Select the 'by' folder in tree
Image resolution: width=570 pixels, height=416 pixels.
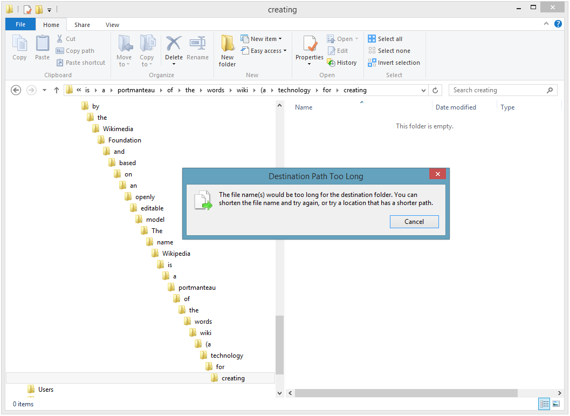tap(90, 106)
